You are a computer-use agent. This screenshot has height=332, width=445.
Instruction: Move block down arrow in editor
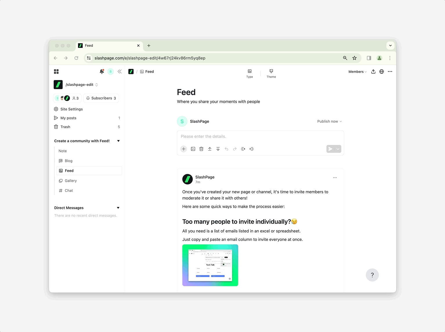click(x=218, y=149)
